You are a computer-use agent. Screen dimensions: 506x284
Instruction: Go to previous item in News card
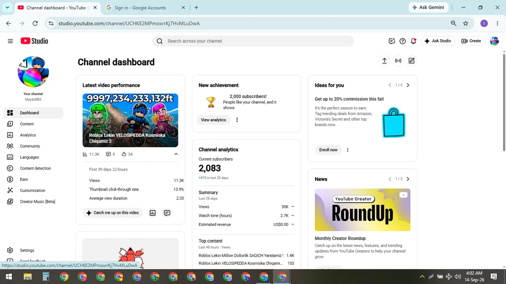point(390,179)
